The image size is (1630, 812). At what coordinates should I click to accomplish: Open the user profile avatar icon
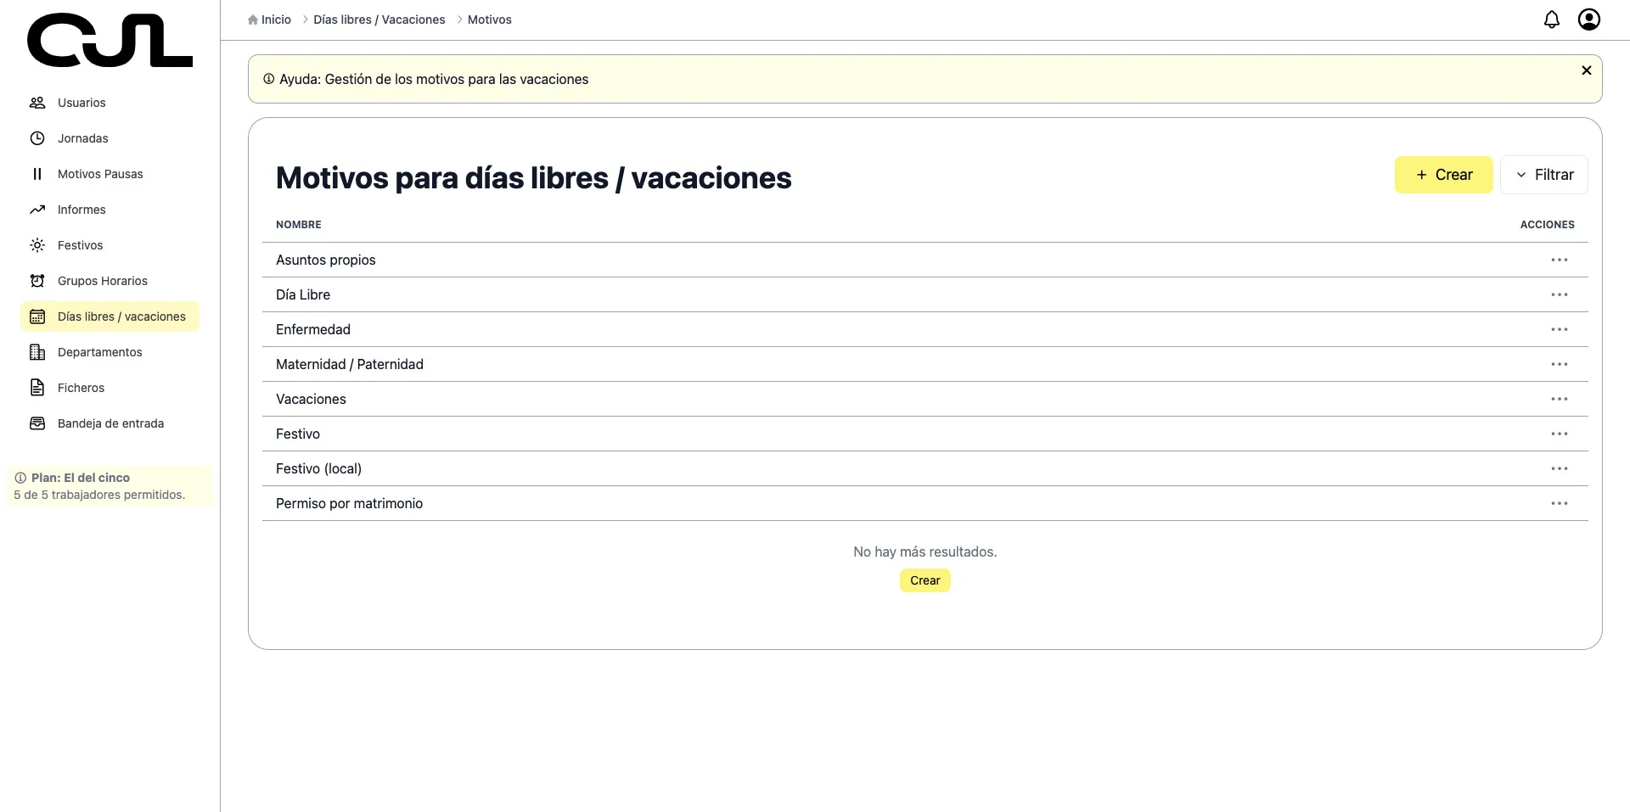(1588, 20)
